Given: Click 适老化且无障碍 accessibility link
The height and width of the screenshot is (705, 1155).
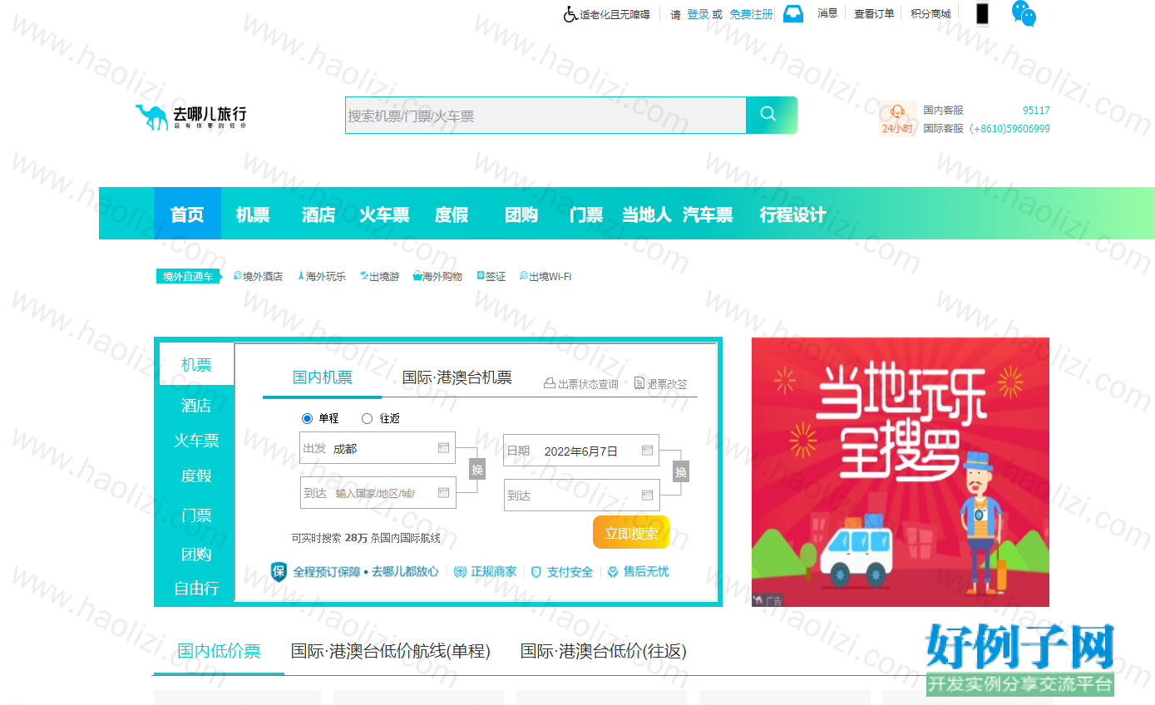Looking at the screenshot, I should tap(615, 14).
